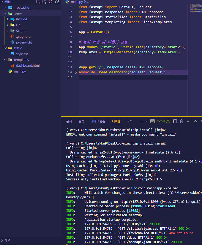The image size is (202, 245).
Task: Kill terminal with the trash icon
Action: coord(182,121)
